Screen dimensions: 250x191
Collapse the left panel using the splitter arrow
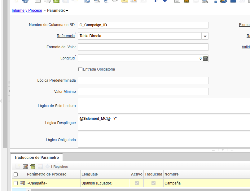pos(9,91)
